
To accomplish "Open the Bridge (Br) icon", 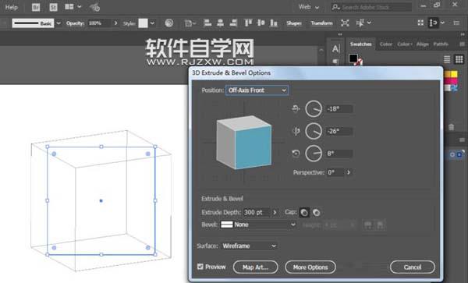I will (36, 7).
